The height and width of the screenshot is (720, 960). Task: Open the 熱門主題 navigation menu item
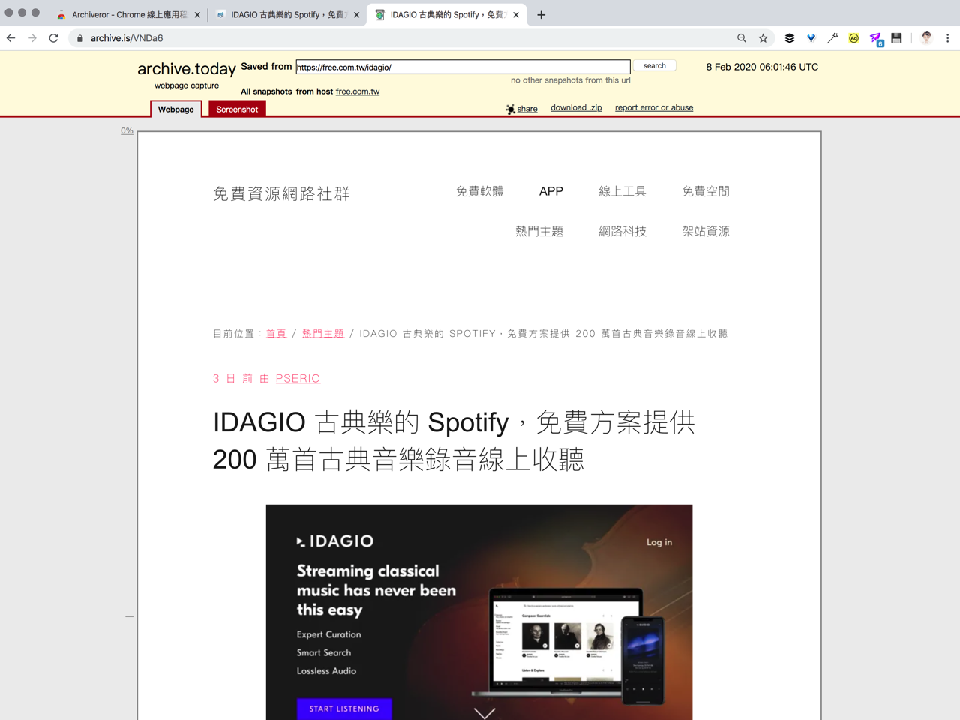[539, 231]
